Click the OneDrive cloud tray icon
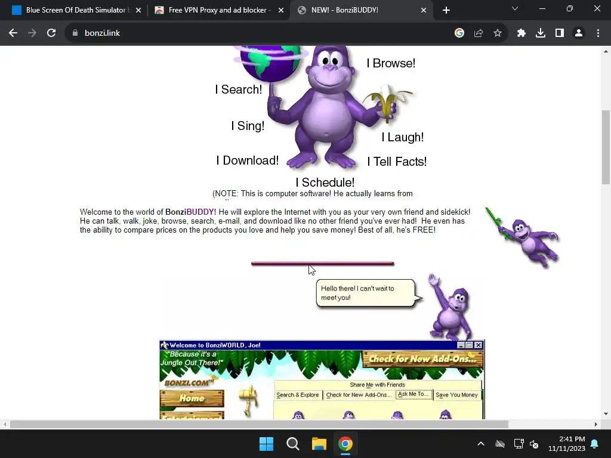The height and width of the screenshot is (458, 611). coord(500,444)
